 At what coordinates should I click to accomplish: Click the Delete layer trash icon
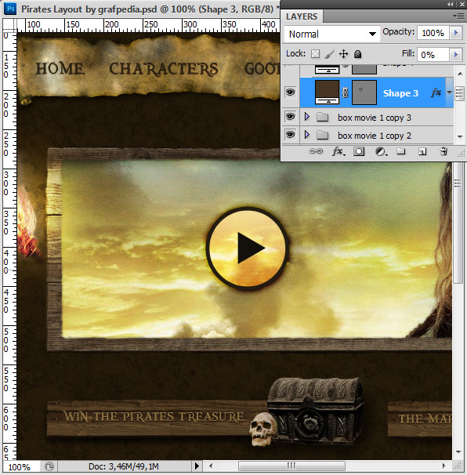point(443,150)
